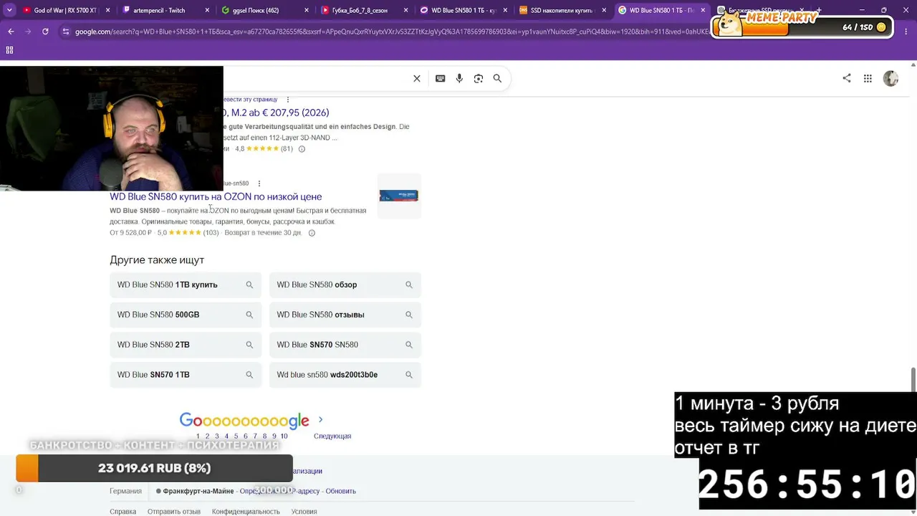Open the on-screen keyboard input tool
917x516 pixels.
[x=441, y=79]
